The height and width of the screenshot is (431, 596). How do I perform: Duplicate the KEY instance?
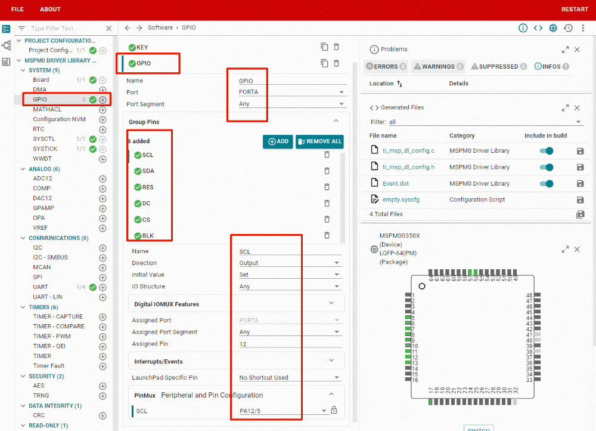click(324, 47)
